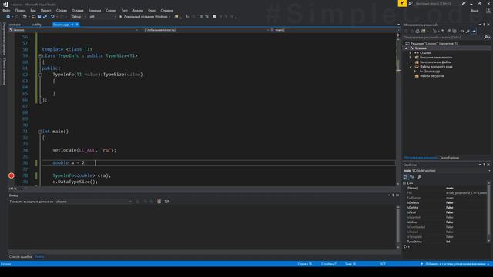This screenshot has height=277, width=493.
Task: Open the Show output from dropdown
Action: coord(94,202)
